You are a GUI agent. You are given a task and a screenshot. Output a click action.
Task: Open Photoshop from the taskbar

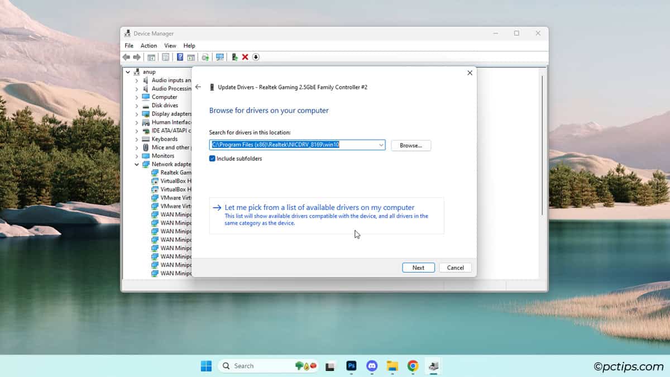351,366
